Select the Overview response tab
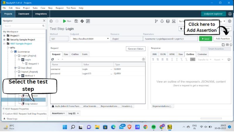234x132 pixels. tap(202, 54)
